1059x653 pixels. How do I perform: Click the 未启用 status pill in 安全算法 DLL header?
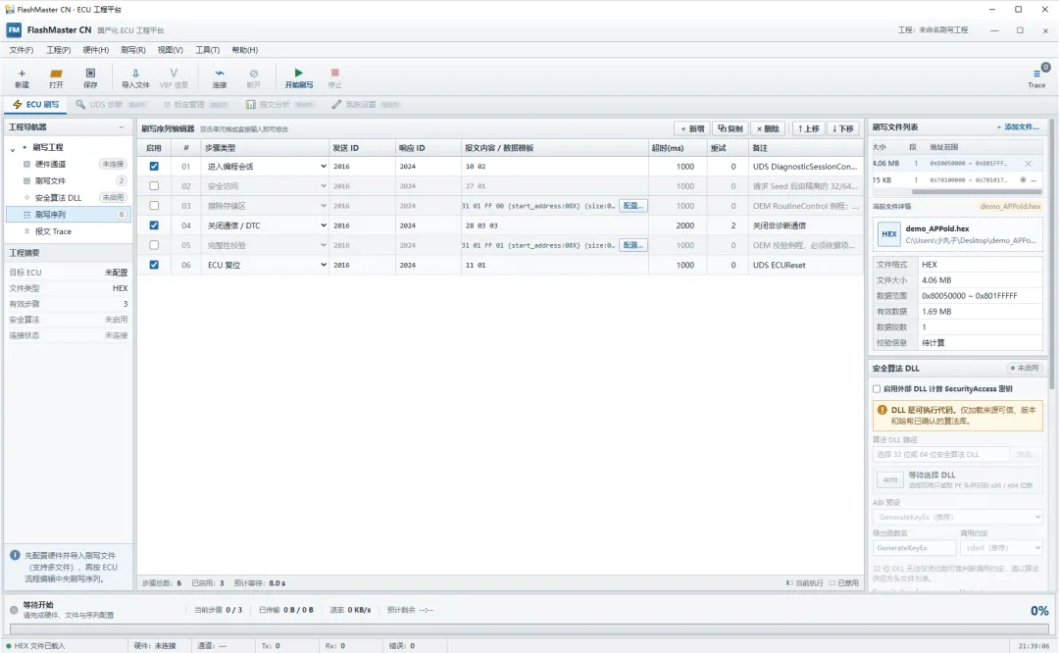[1025, 368]
